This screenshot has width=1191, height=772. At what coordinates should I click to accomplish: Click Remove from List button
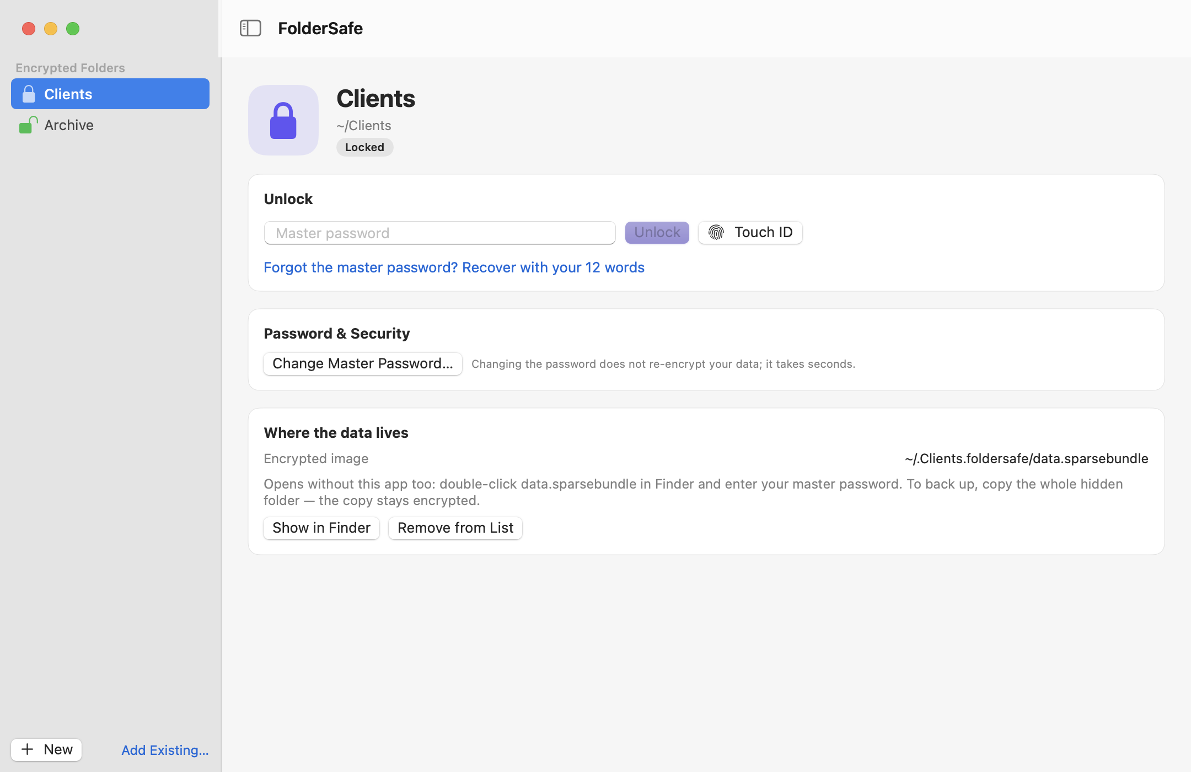coord(455,528)
